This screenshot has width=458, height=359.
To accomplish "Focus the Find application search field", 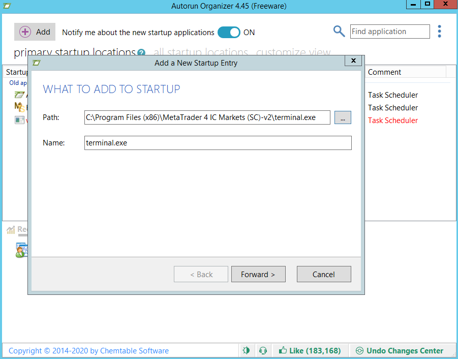I will 390,32.
